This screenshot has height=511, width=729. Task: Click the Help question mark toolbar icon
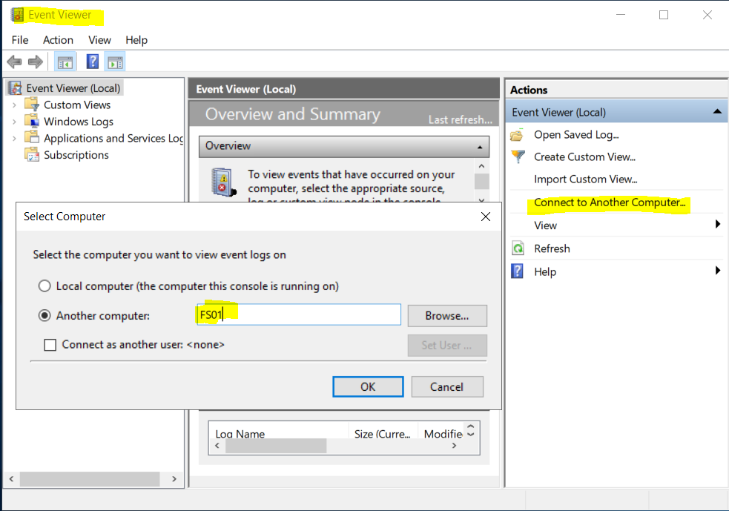(x=91, y=61)
